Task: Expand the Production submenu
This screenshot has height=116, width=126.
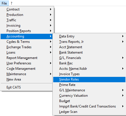Action: click(27, 15)
